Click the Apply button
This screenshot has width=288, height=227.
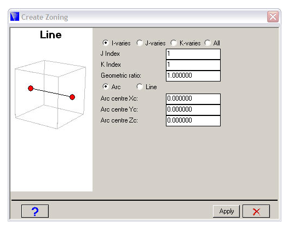click(226, 211)
